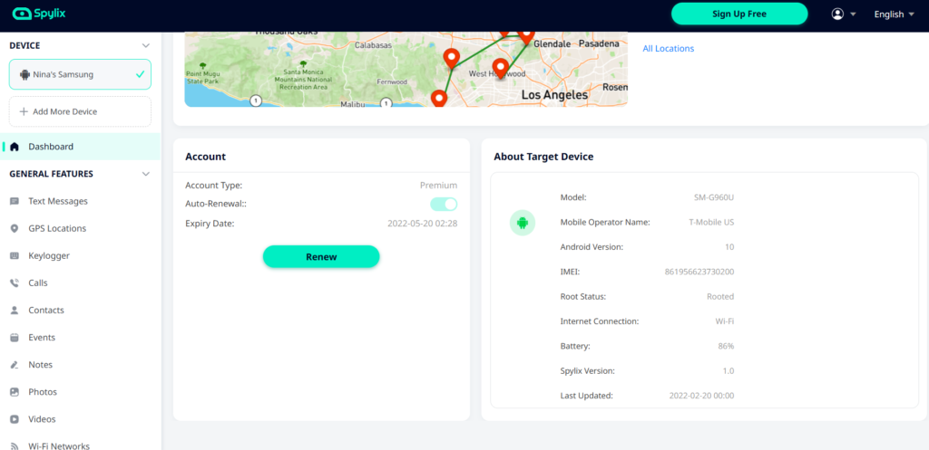The height and width of the screenshot is (450, 929).
Task: Click the Wi-Fi internet connection value
Action: (x=725, y=321)
